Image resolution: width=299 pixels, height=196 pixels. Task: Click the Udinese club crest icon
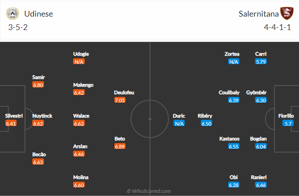pos(13,13)
